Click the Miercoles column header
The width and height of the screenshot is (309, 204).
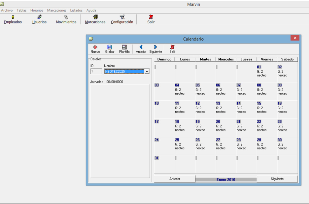tap(226, 59)
